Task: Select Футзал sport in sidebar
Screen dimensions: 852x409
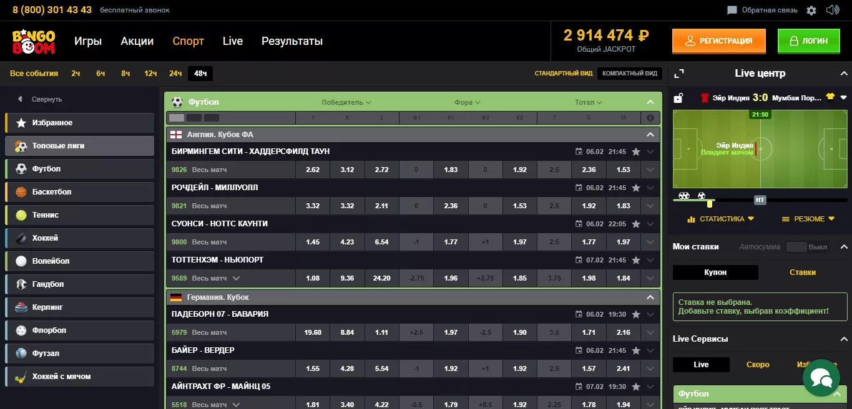Action: point(80,354)
